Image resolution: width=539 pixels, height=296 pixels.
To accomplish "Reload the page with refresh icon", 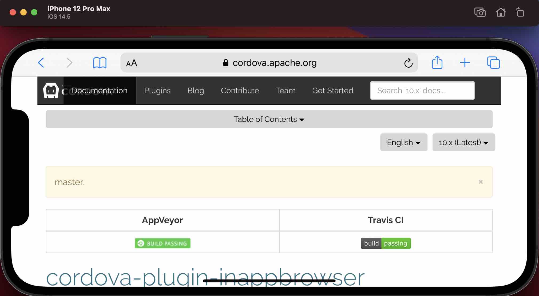I will [x=408, y=63].
